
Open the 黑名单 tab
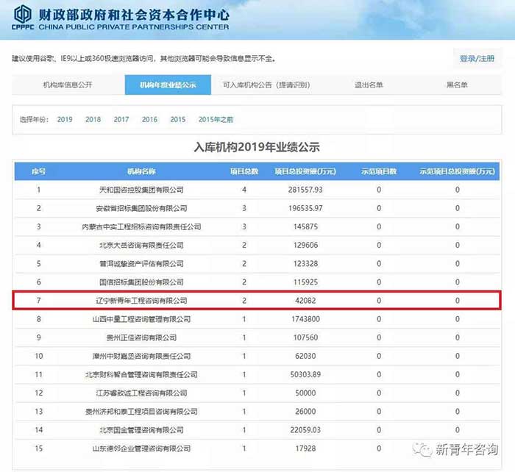pos(457,85)
